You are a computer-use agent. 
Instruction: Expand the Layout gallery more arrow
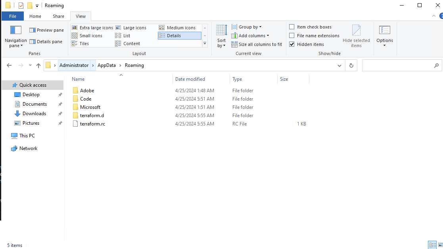tap(205, 44)
